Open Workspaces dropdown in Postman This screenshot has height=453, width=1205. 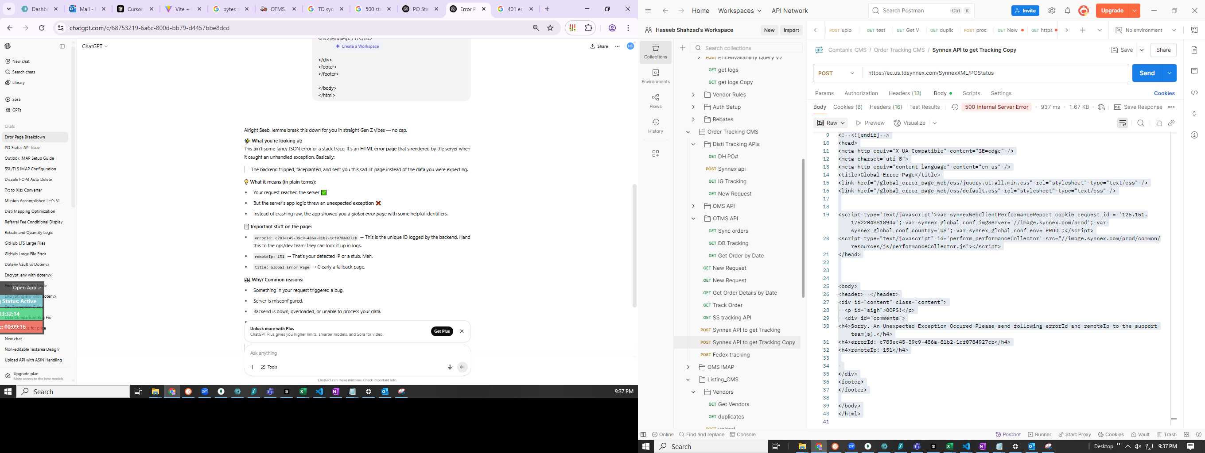[739, 11]
